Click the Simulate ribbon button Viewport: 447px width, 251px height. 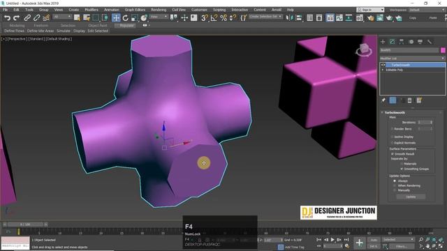(64, 31)
